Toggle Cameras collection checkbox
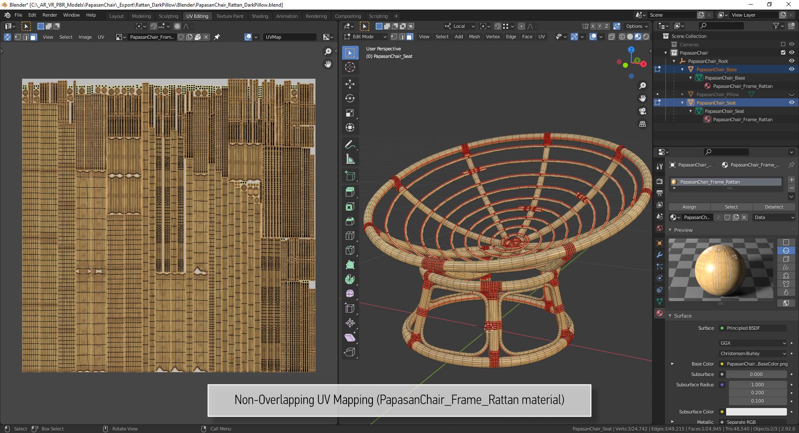 783,44
